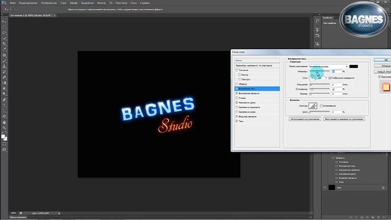
Task: Click the opacity slider track
Action: pyautogui.click(x=320, y=71)
